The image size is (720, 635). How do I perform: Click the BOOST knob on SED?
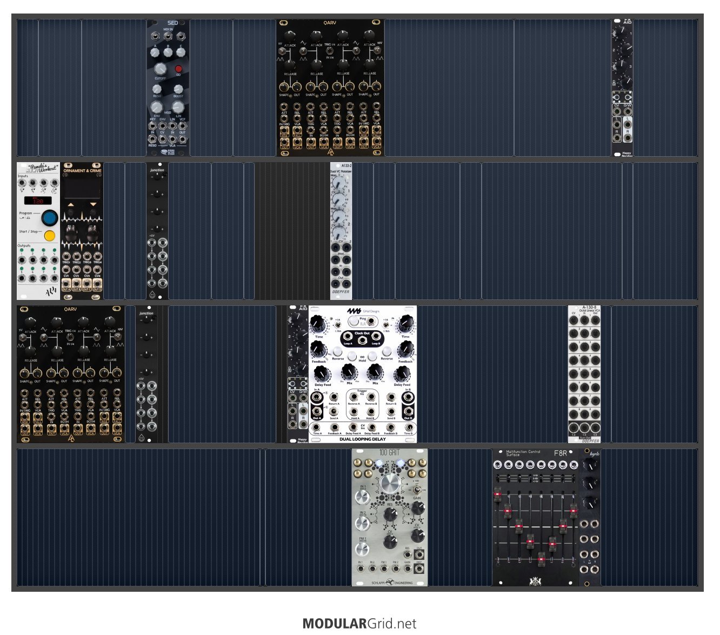(178, 88)
